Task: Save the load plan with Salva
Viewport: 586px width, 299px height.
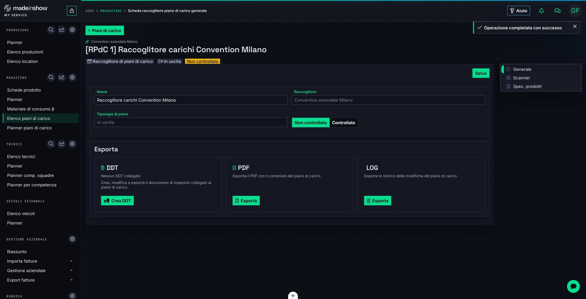Action: (481, 73)
